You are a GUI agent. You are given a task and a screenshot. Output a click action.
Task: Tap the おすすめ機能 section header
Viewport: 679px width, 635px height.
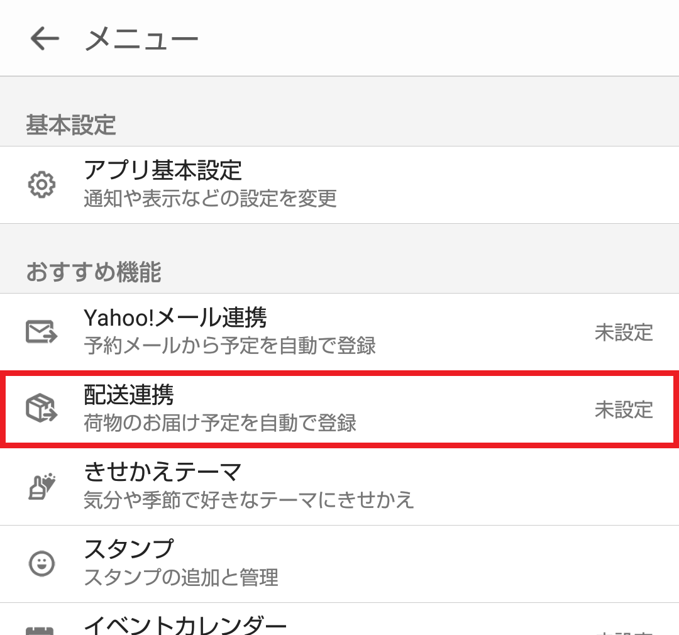[94, 272]
